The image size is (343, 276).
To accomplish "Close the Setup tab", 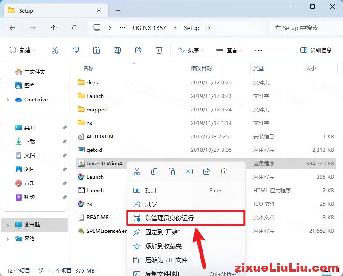I will [x=99, y=10].
